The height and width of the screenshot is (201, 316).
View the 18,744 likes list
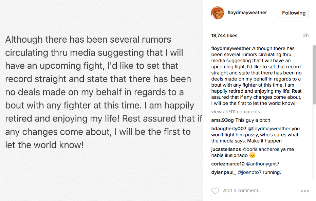[224, 36]
